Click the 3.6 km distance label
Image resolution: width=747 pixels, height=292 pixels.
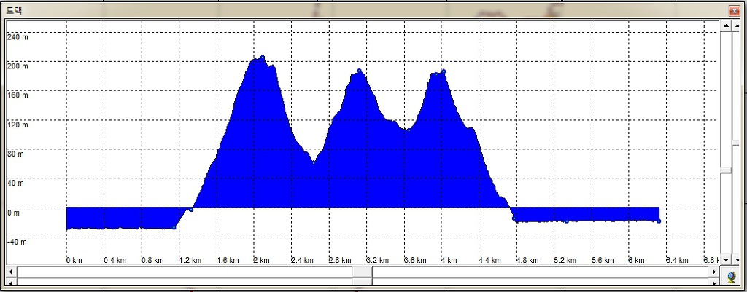415,260
